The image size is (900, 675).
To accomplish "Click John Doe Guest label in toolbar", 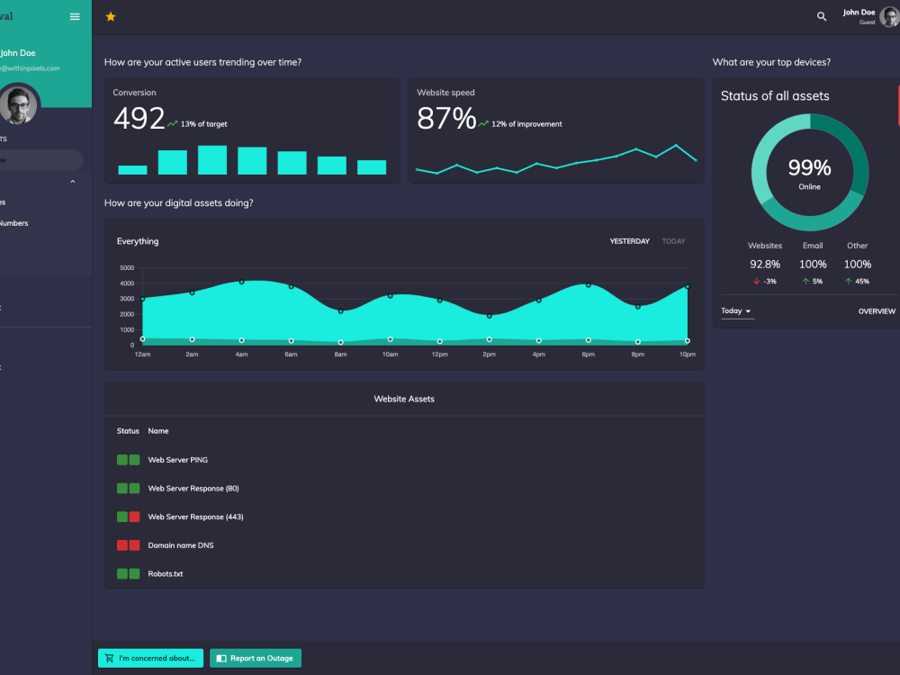I will [859, 16].
